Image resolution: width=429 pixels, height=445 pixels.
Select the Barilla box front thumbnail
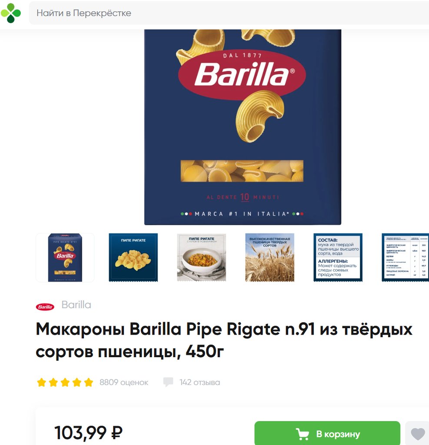click(x=65, y=257)
